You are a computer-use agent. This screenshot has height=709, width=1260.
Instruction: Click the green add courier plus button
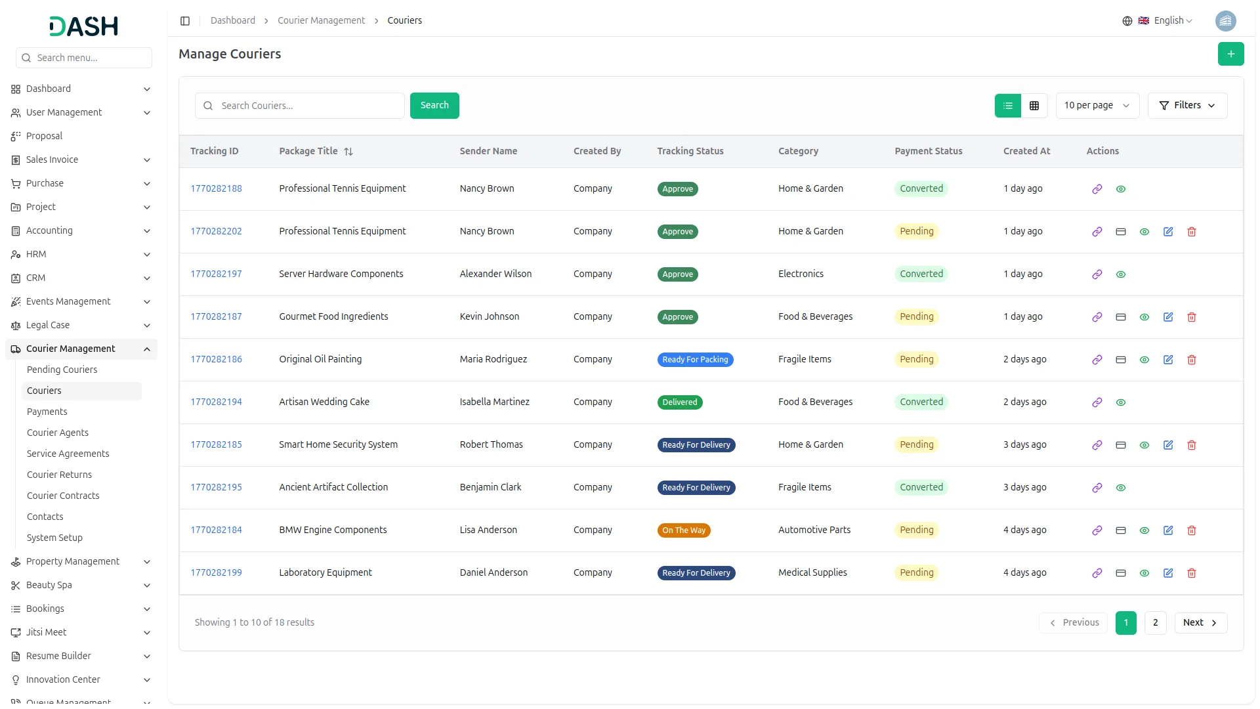[1230, 54]
